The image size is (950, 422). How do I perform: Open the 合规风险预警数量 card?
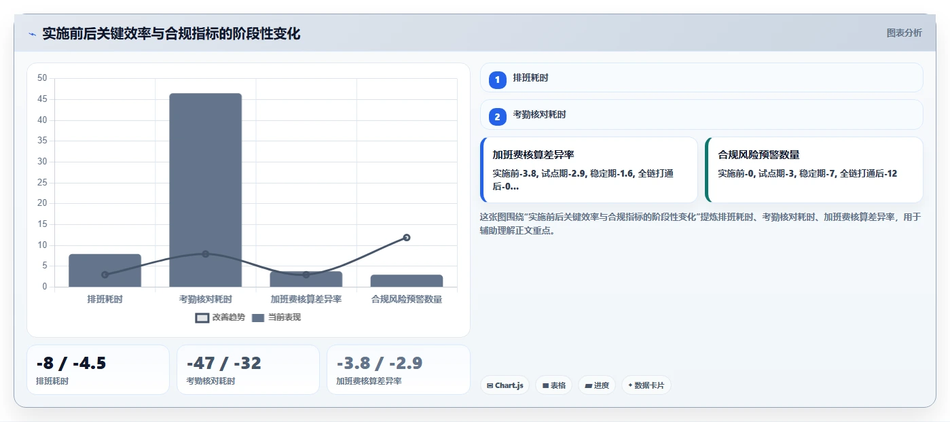814,170
